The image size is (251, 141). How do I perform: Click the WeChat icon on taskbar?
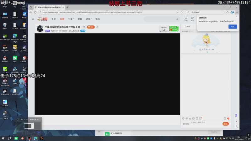[16, 138]
